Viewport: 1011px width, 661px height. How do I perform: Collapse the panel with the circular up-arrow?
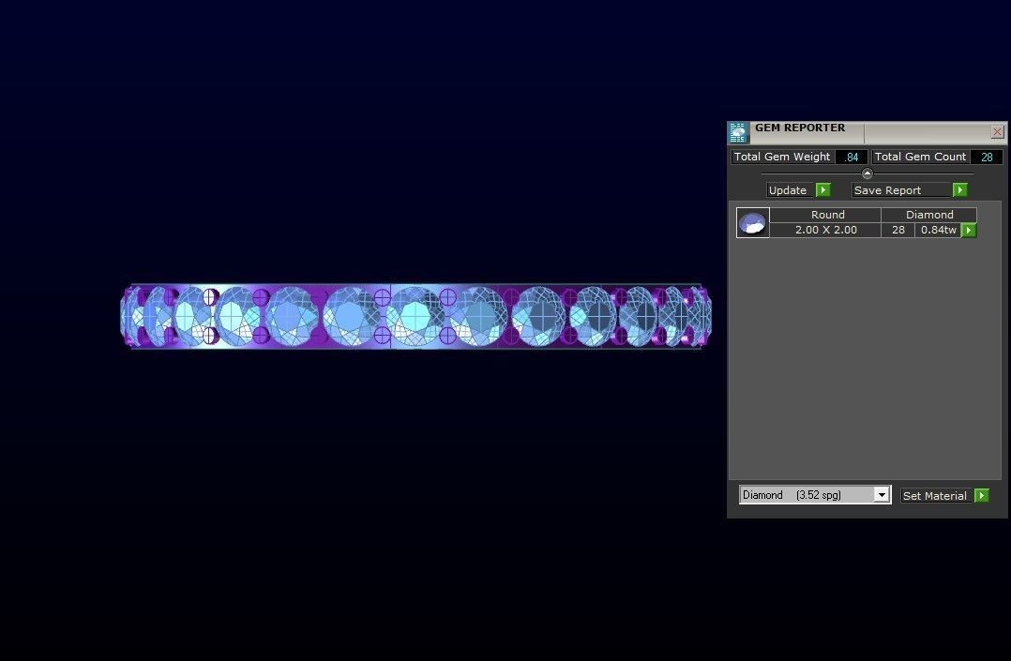(x=868, y=173)
